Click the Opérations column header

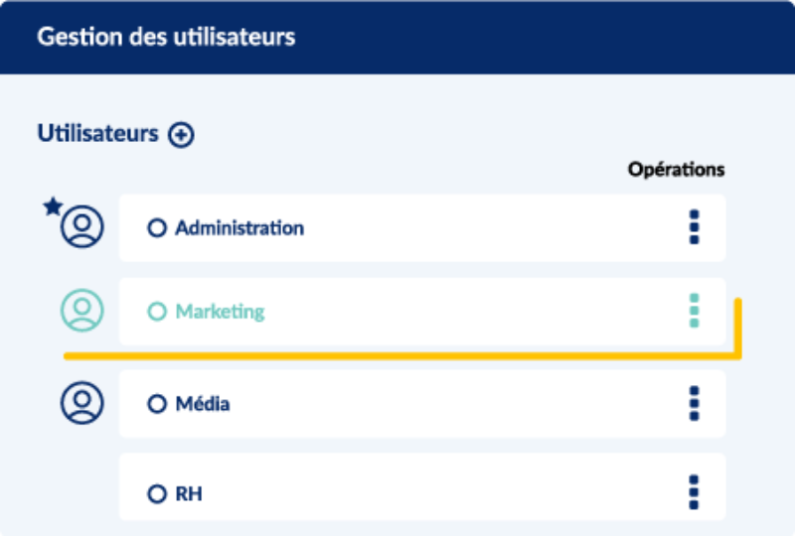coord(676,170)
